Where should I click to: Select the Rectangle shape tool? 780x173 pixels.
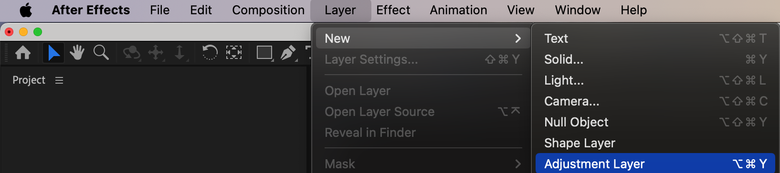[x=264, y=52]
